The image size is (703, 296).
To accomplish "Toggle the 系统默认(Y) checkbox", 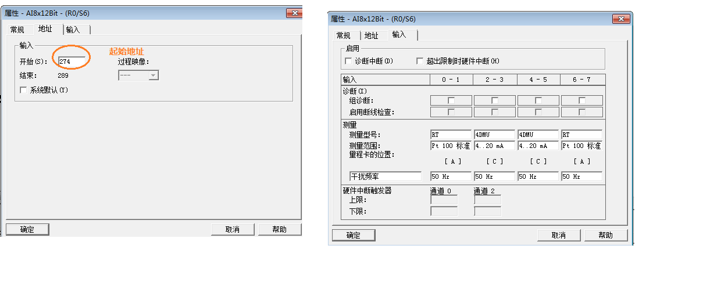I will 23,90.
